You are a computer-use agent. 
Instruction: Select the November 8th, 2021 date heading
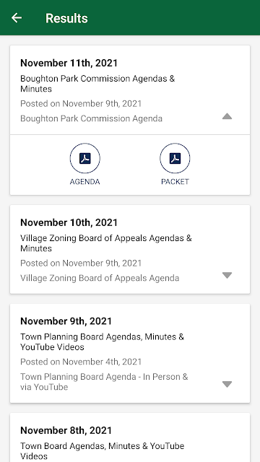click(x=66, y=430)
